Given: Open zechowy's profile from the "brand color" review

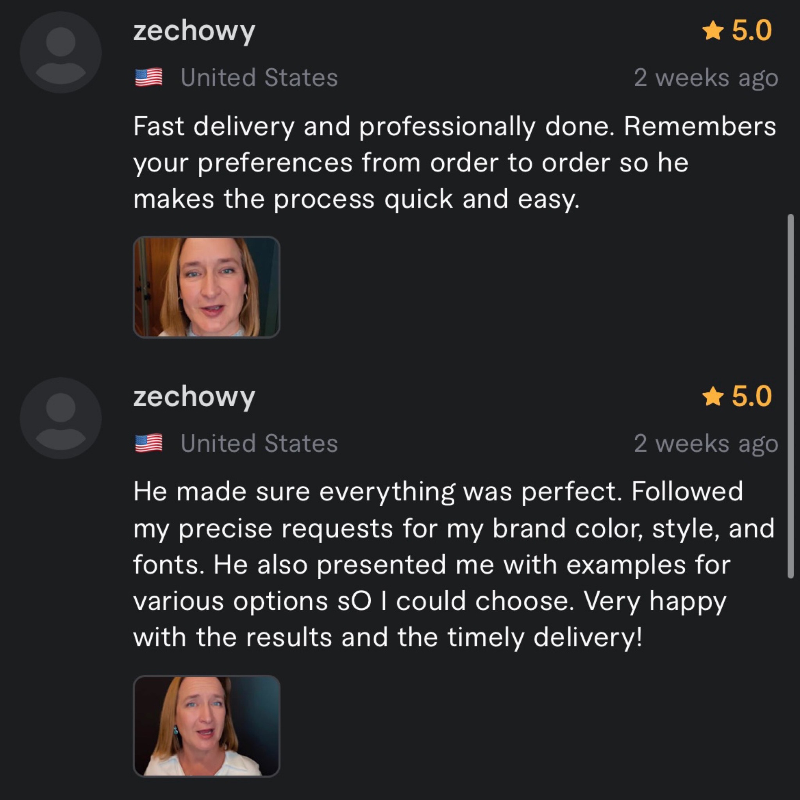Looking at the screenshot, I should pos(194,397).
